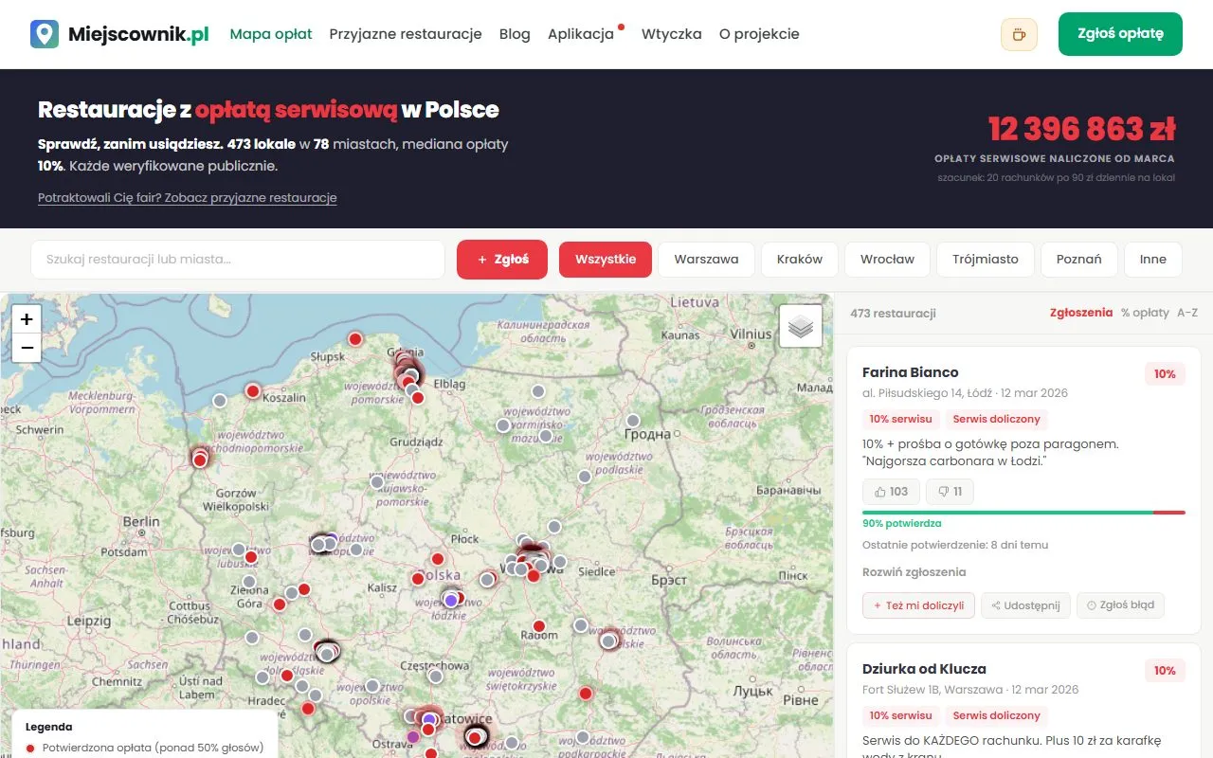Click Farina Bianco Serwis doliczony tag
This screenshot has height=758, width=1213.
point(996,419)
